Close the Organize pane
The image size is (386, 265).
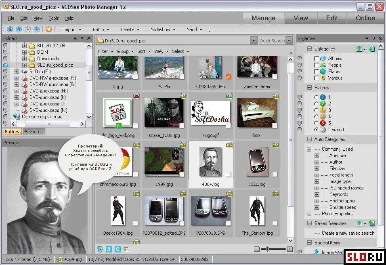coord(380,38)
